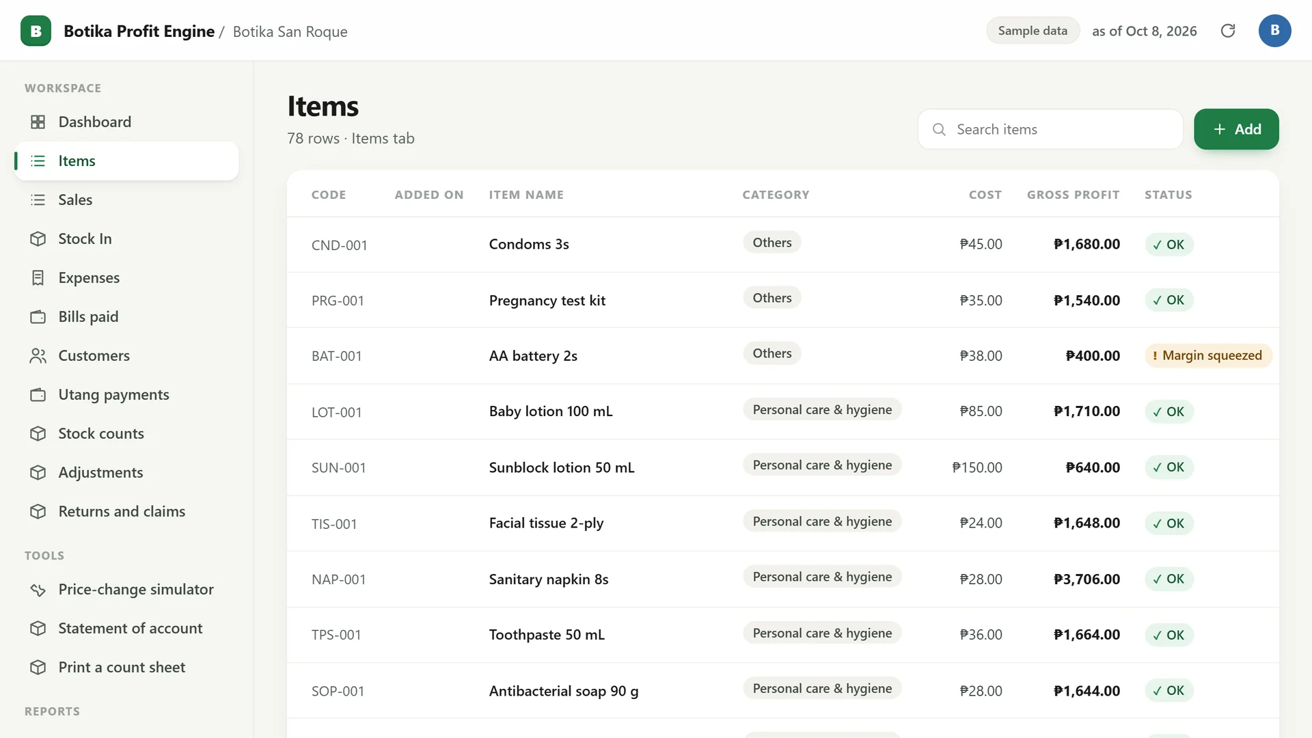The image size is (1312, 738).
Task: Click the PRG-001 code cell
Action: 338,301
